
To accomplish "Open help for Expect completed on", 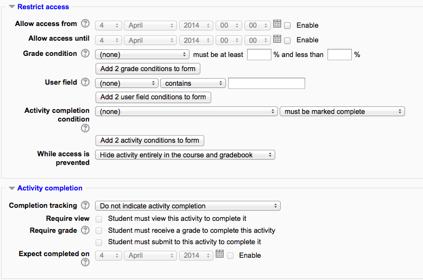I will coord(85,262).
